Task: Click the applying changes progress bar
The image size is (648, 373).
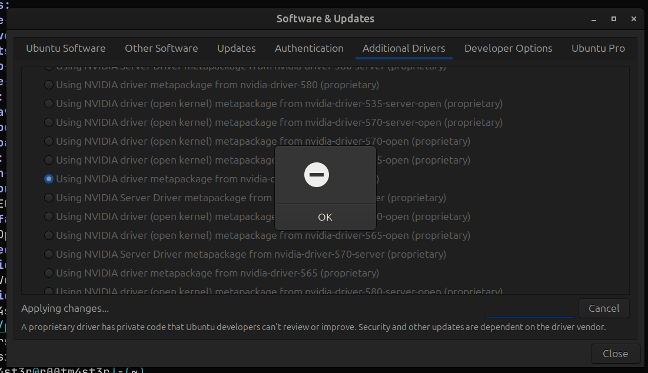Action: tap(530, 317)
